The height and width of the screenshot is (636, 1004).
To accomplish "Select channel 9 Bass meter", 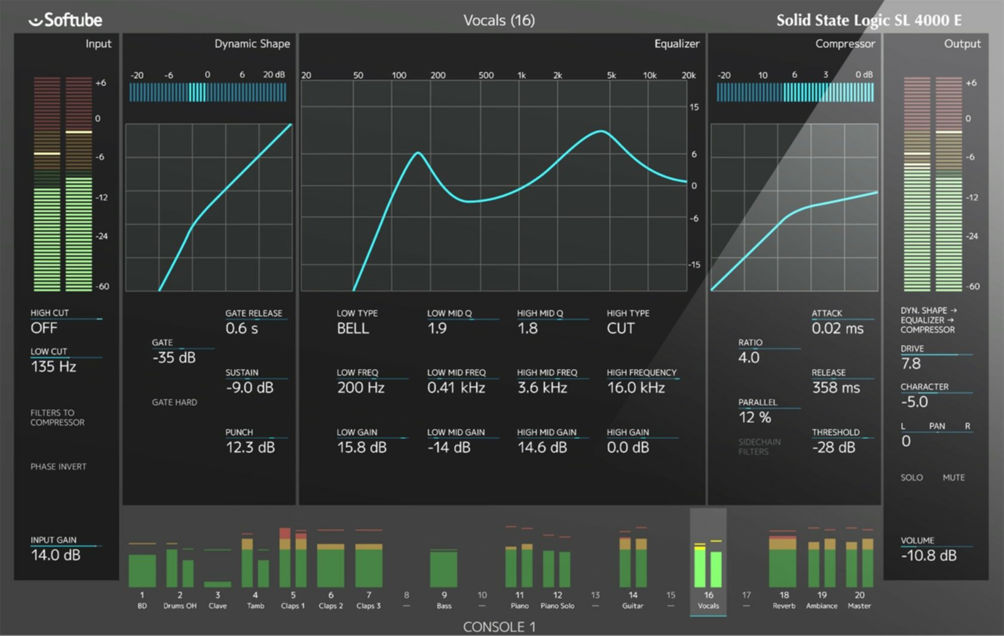I will click(443, 567).
